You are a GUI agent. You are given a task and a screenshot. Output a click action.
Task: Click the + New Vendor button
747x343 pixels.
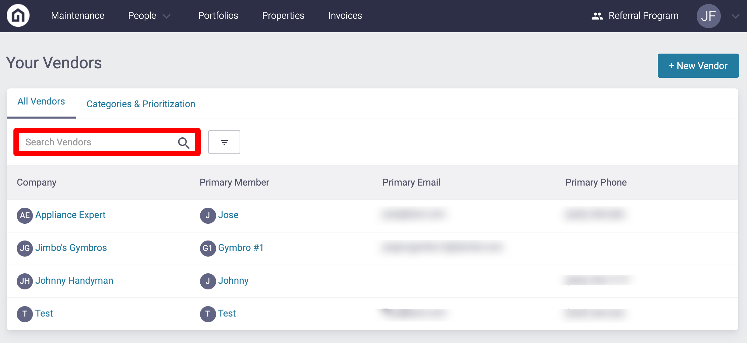point(698,65)
